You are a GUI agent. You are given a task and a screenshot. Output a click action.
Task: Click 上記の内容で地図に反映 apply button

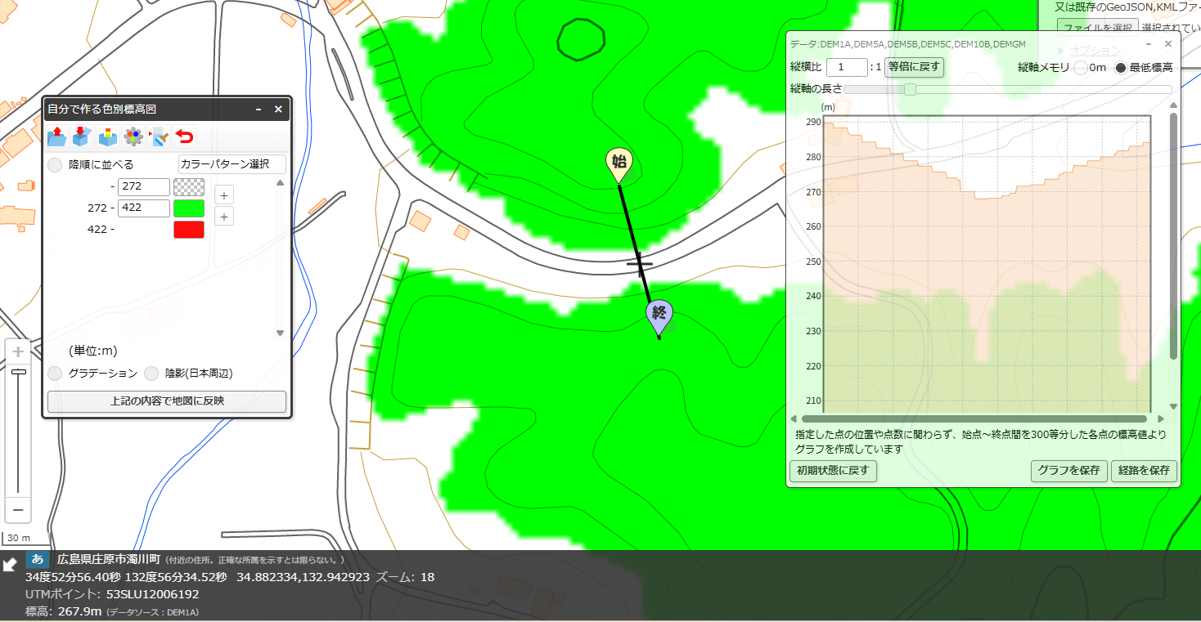[167, 401]
